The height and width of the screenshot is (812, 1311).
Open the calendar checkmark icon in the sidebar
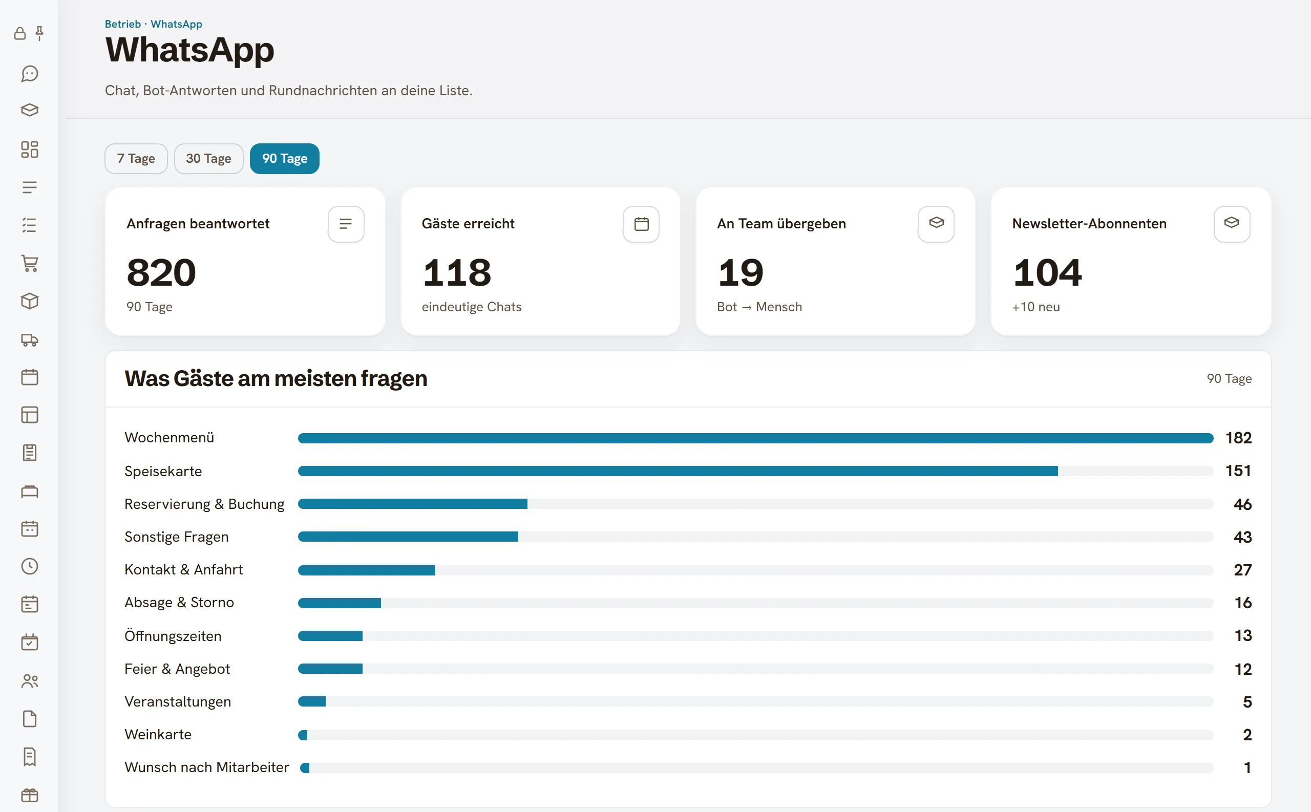click(30, 643)
